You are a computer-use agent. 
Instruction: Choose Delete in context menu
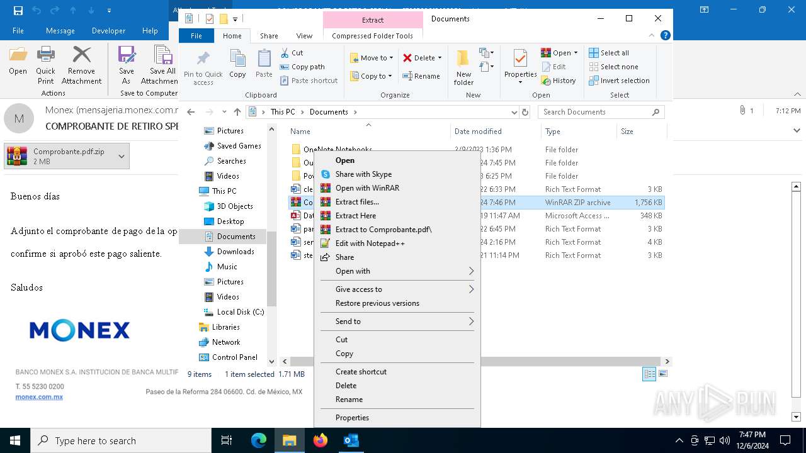tap(397, 386)
